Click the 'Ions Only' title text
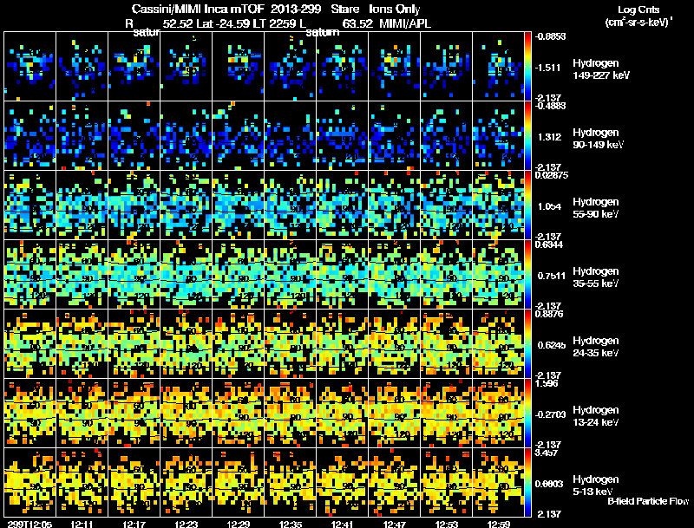 [395, 9]
